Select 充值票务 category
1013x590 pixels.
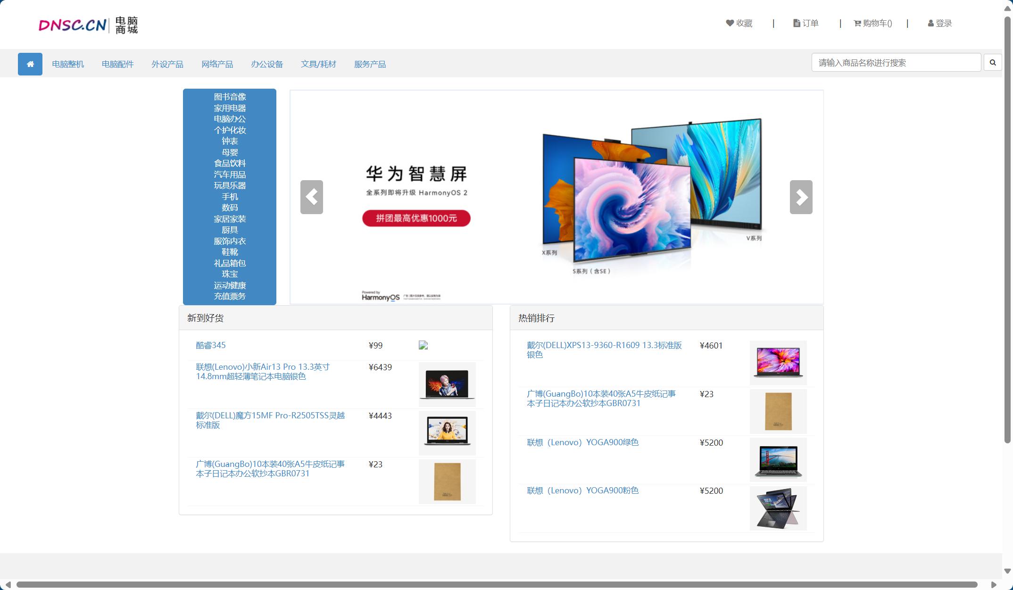click(x=230, y=296)
